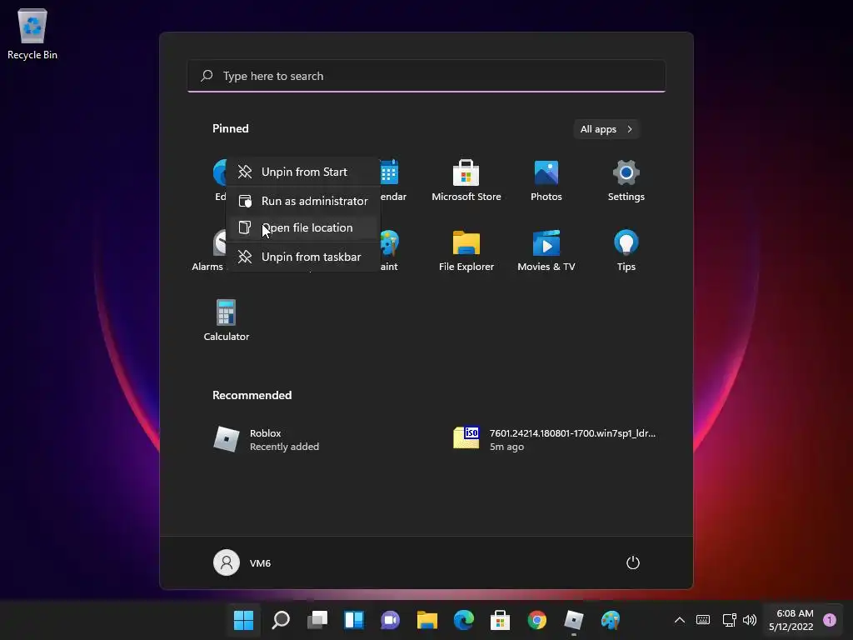This screenshot has height=640, width=853.
Task: Switch to Roblox on the taskbar
Action: pyautogui.click(x=573, y=620)
